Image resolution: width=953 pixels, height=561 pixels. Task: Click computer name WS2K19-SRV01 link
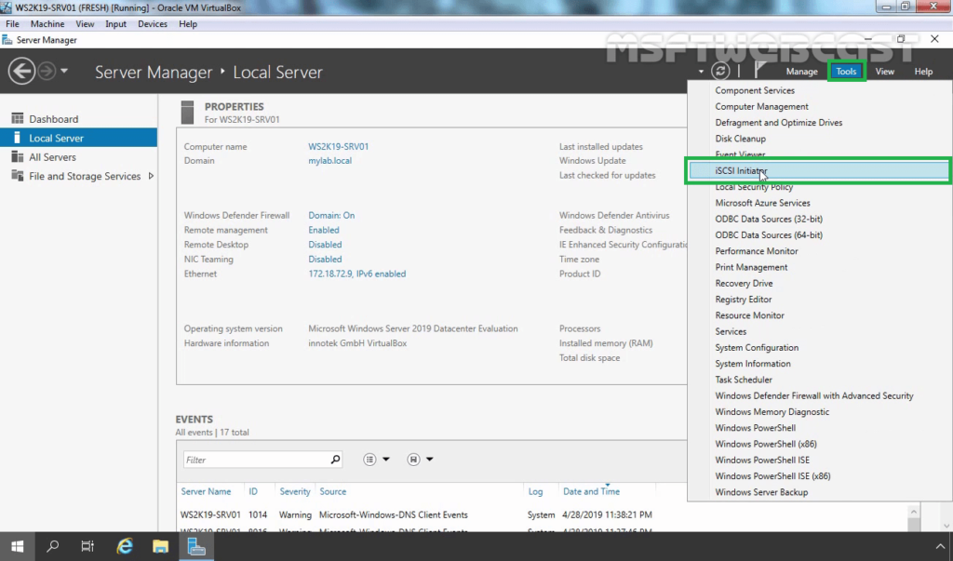tap(338, 146)
